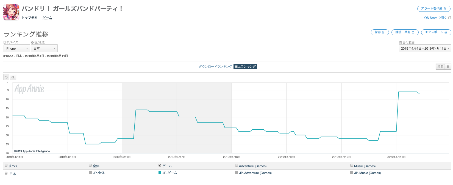Open the iOS Storeで開く link
453x185 pixels.
pos(435,18)
